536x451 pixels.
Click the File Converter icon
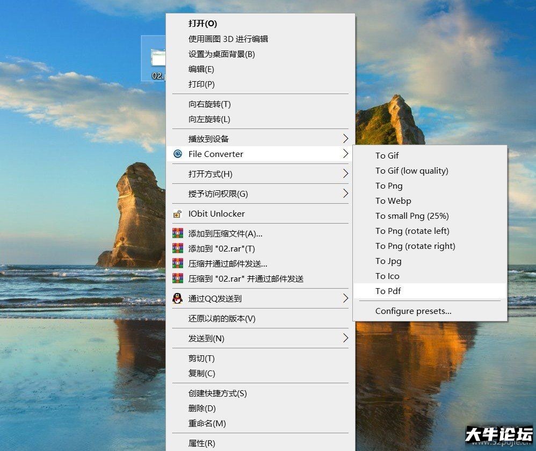pyautogui.click(x=178, y=154)
